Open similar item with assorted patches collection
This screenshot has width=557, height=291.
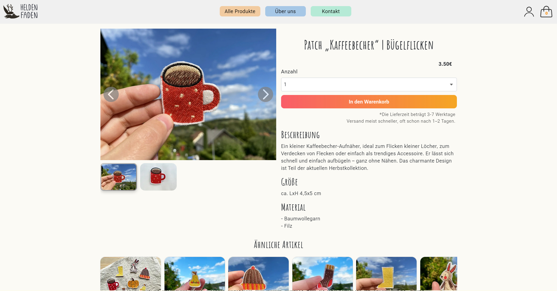[x=131, y=273]
